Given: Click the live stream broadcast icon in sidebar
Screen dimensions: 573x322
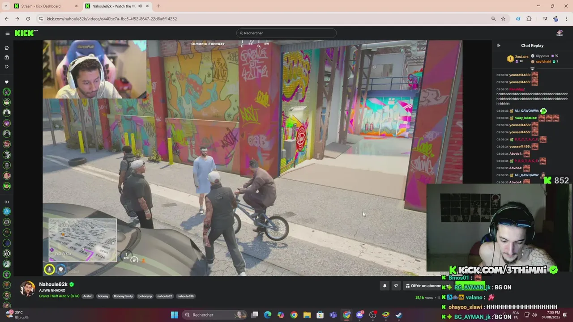Looking at the screenshot, I should click(7, 202).
